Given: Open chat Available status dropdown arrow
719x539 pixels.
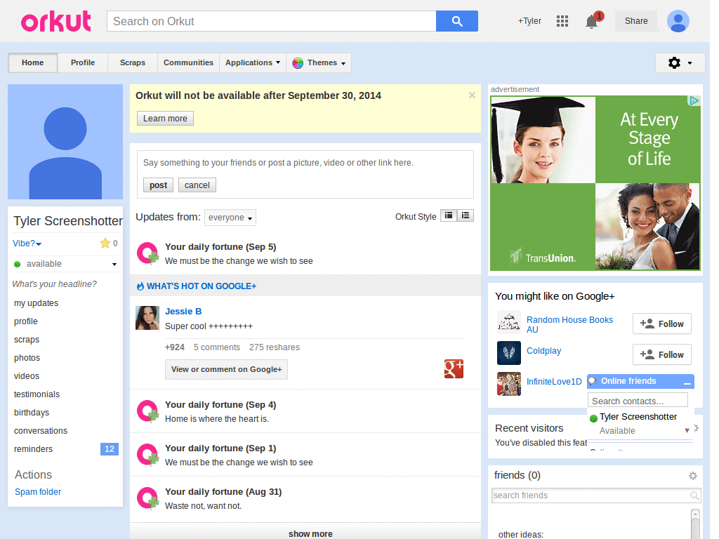Looking at the screenshot, I should 687,430.
